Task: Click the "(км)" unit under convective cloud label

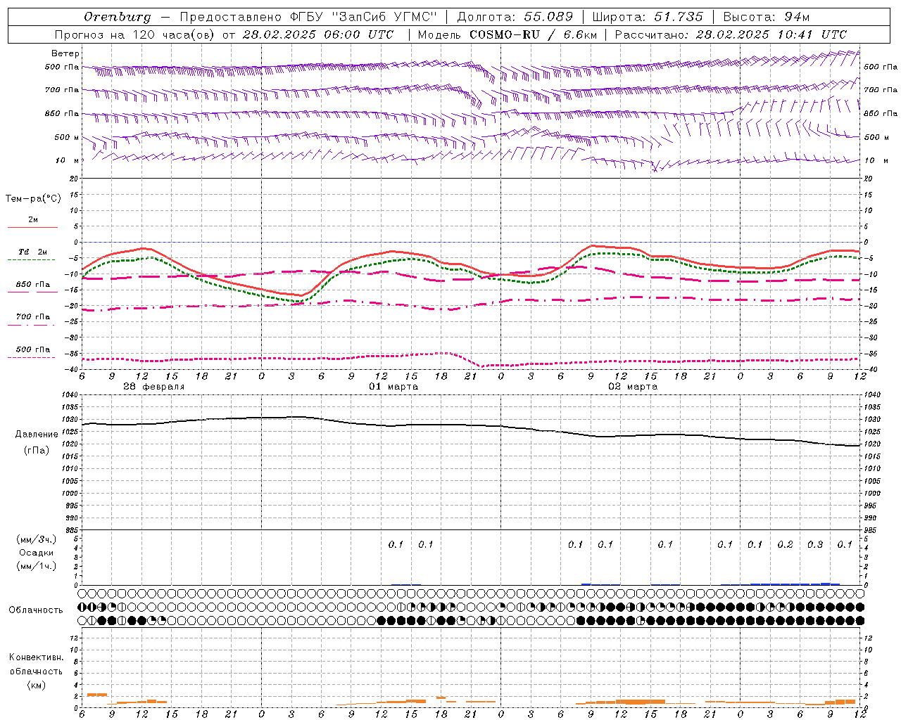Action: 37,685
